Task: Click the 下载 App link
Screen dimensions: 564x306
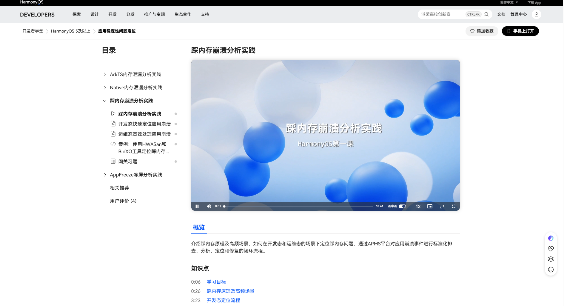Action: point(534,3)
